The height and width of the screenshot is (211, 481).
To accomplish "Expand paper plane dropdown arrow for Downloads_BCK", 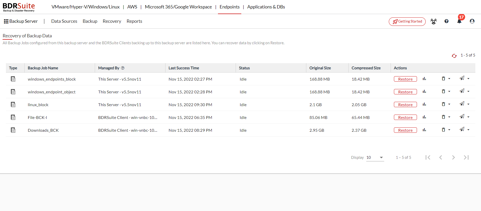I will [x=468, y=130].
